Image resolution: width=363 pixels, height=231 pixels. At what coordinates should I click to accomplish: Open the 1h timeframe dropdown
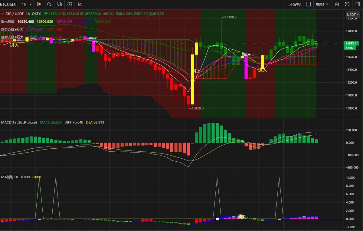(x=27, y=4)
